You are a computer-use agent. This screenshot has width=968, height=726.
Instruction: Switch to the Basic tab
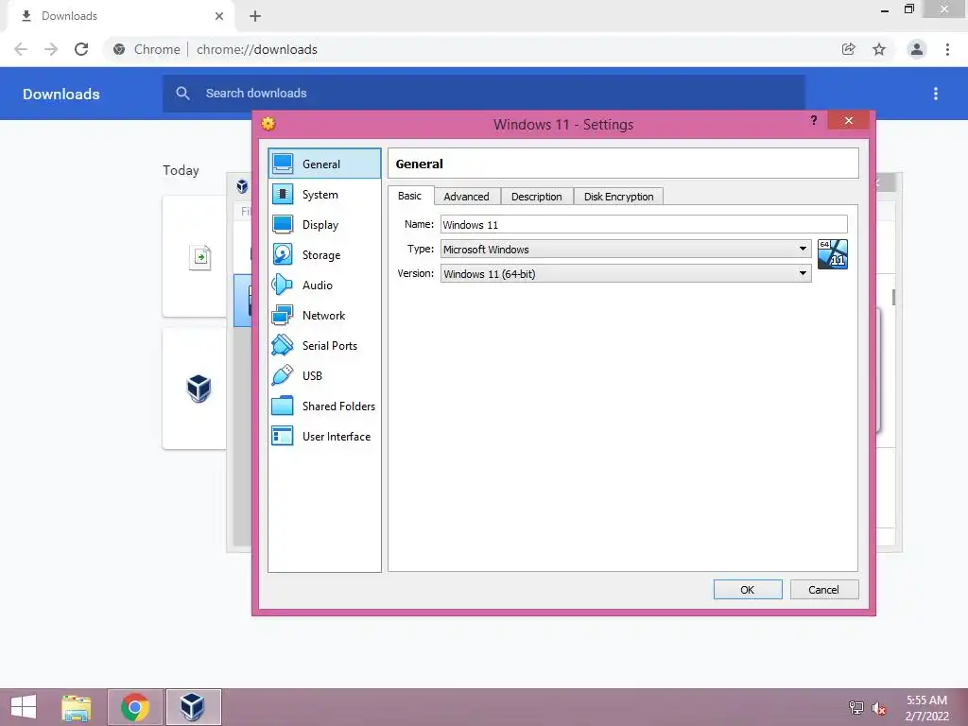[x=410, y=196]
